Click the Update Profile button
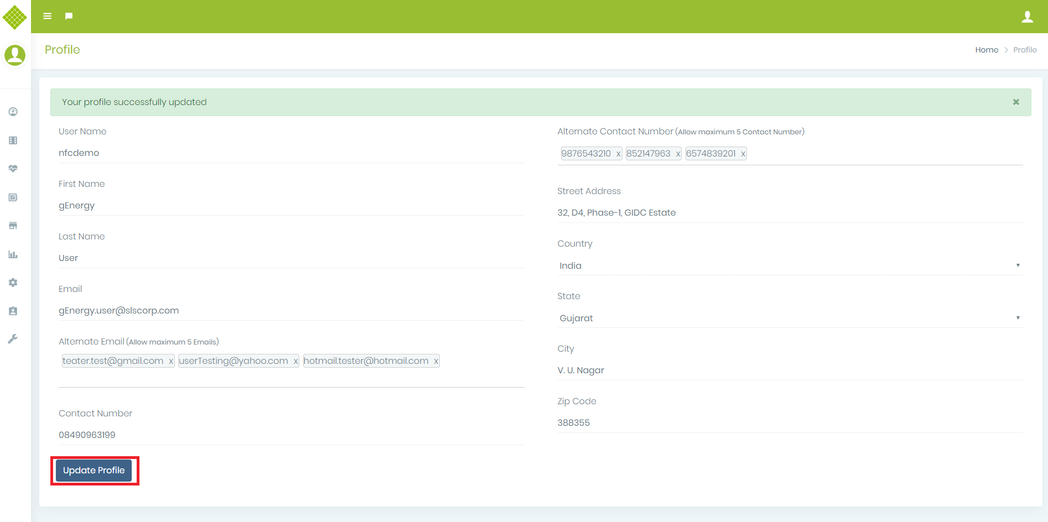The width and height of the screenshot is (1048, 522). (94, 471)
